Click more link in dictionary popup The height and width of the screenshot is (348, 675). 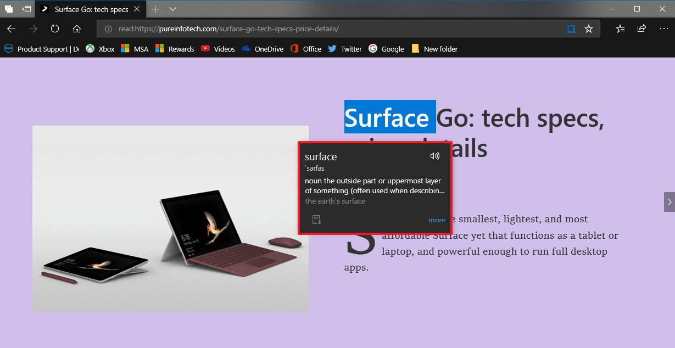[x=437, y=220]
